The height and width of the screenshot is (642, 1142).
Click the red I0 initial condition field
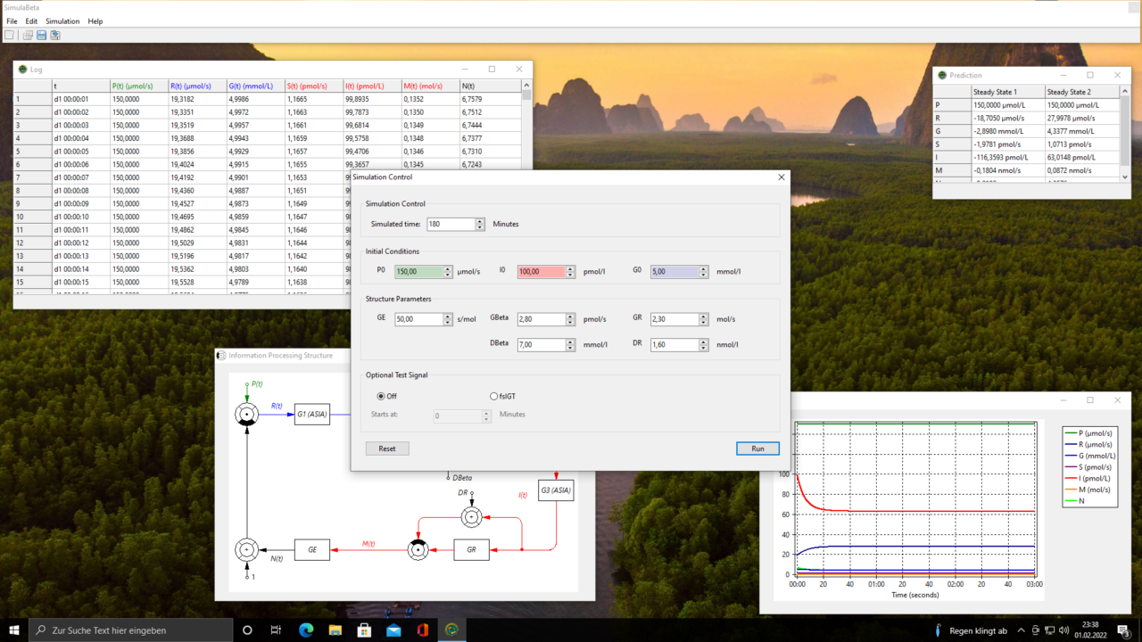point(541,272)
